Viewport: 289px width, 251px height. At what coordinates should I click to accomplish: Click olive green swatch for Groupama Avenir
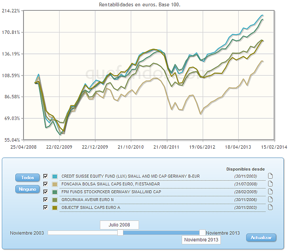point(55,200)
